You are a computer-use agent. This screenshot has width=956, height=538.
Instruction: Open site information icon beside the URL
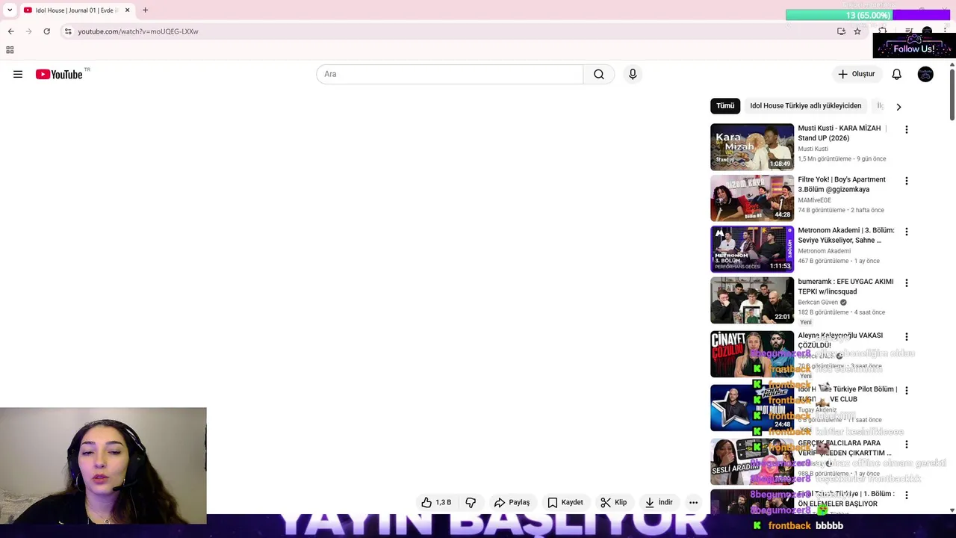(x=68, y=31)
